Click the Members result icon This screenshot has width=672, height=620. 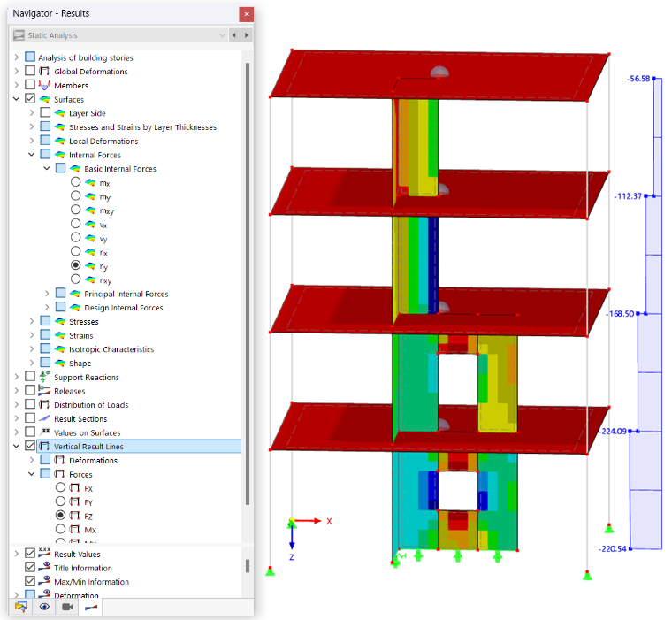[x=44, y=85]
